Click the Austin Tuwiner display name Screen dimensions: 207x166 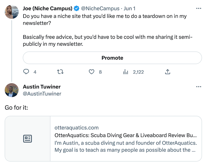point(42,87)
